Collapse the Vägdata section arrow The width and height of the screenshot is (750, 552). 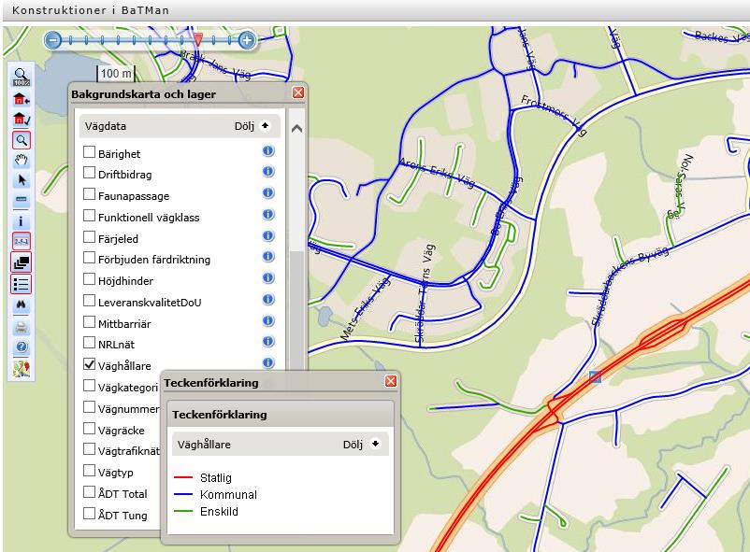point(265,126)
